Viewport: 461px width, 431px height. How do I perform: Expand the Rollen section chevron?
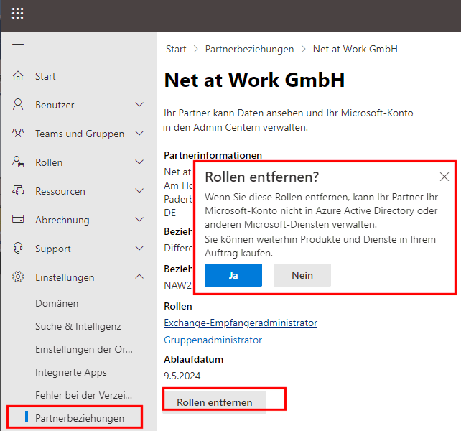pyautogui.click(x=139, y=162)
